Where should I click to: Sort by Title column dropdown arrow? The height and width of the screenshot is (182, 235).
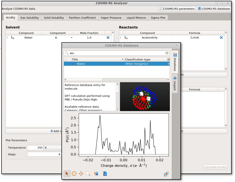122,59
